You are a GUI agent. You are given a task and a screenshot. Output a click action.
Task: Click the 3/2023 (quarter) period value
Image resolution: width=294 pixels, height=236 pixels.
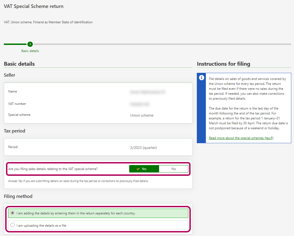pos(143,148)
